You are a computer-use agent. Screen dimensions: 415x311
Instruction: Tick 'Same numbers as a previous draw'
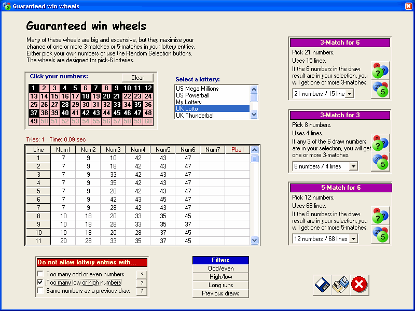[x=40, y=291]
